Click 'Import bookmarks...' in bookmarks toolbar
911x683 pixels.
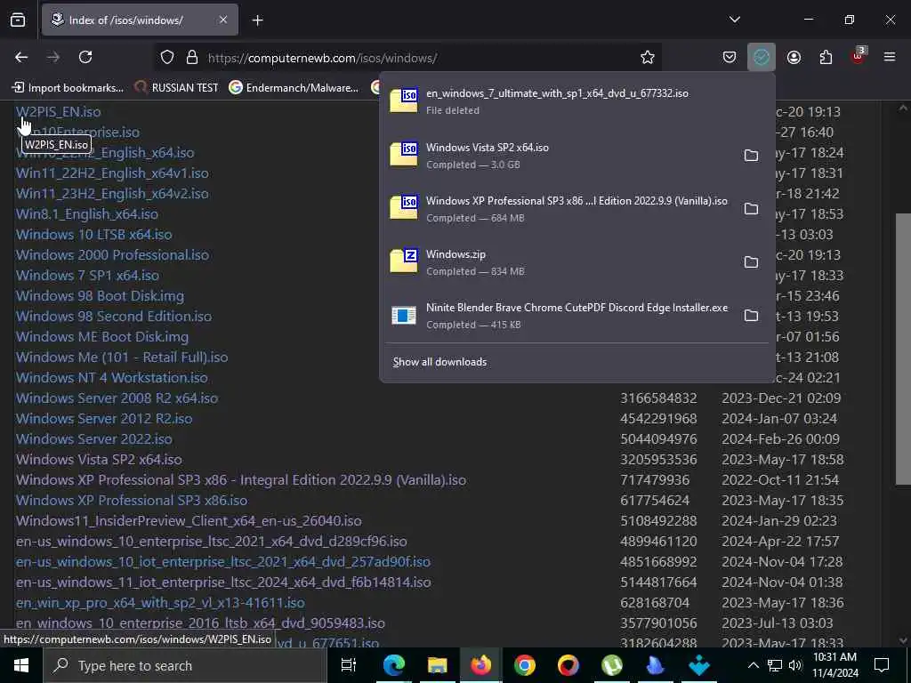point(68,88)
